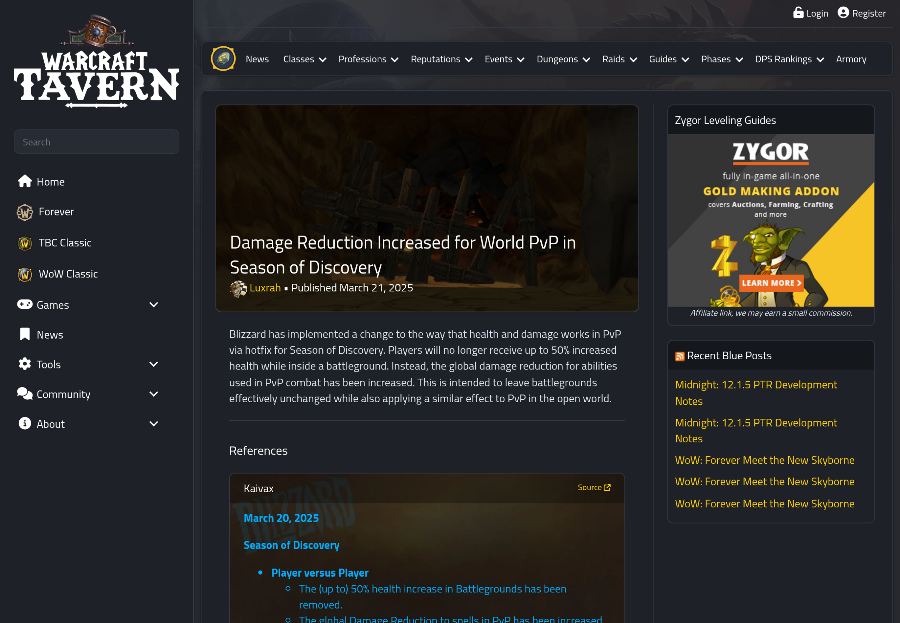This screenshot has width=900, height=623.
Task: Expand the Community sidebar chevron
Action: 154,394
